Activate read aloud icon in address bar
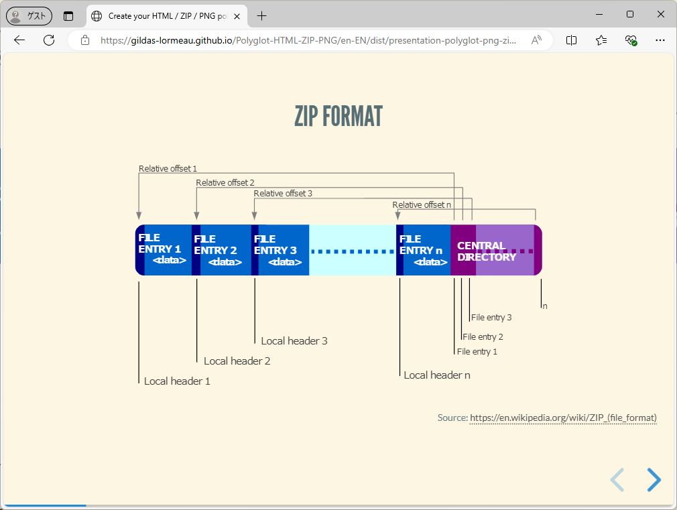Image resolution: width=677 pixels, height=510 pixels. 536,40
